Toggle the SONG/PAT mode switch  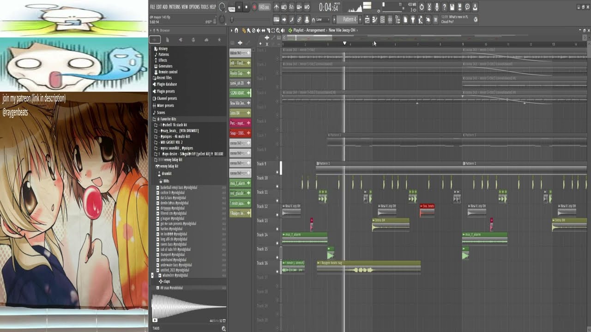coord(231,9)
